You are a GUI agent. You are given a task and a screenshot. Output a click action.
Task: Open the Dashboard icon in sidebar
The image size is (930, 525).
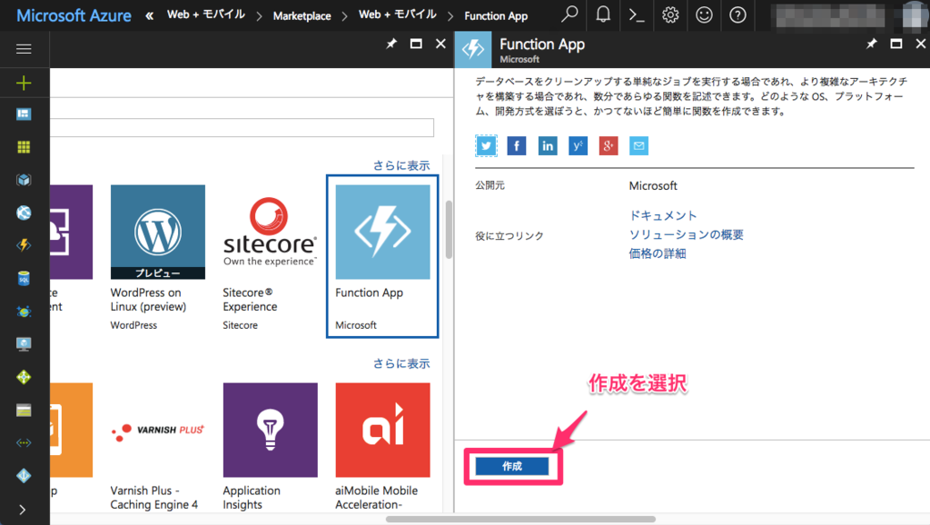(24, 114)
